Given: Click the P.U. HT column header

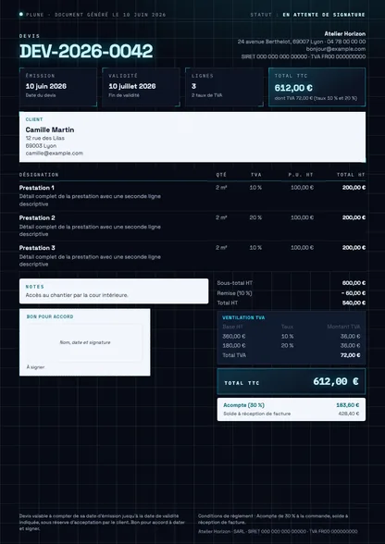Looking at the screenshot, I should 301,175.
